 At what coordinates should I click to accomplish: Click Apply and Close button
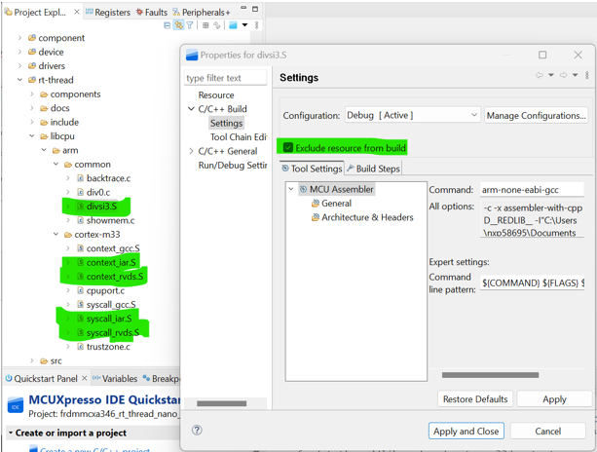click(466, 432)
